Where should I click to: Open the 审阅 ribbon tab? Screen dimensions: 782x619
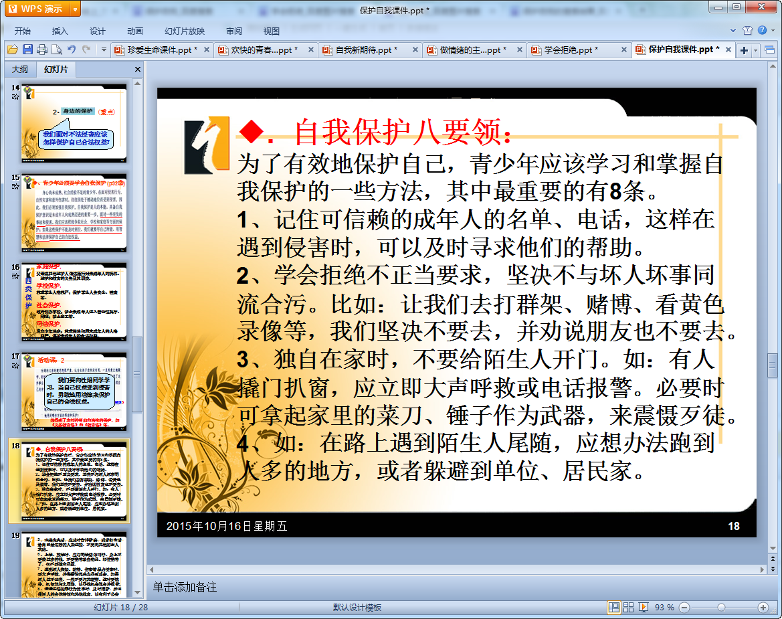pos(234,31)
